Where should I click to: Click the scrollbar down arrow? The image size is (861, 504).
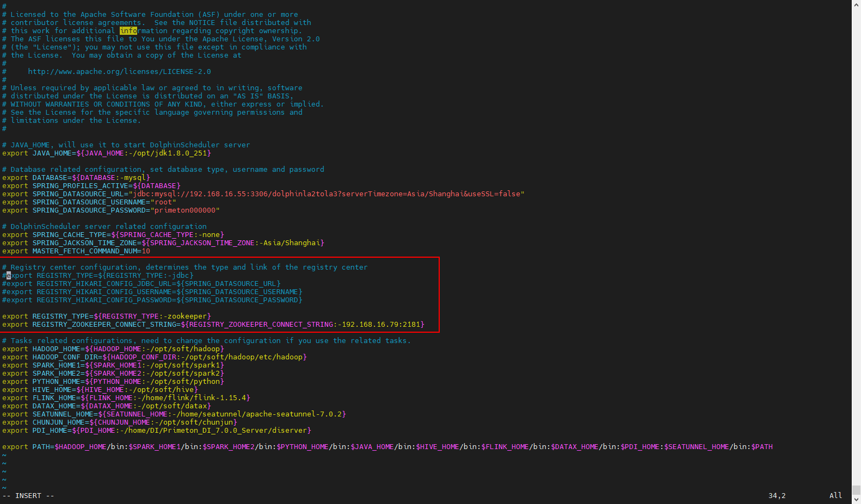[856, 499]
